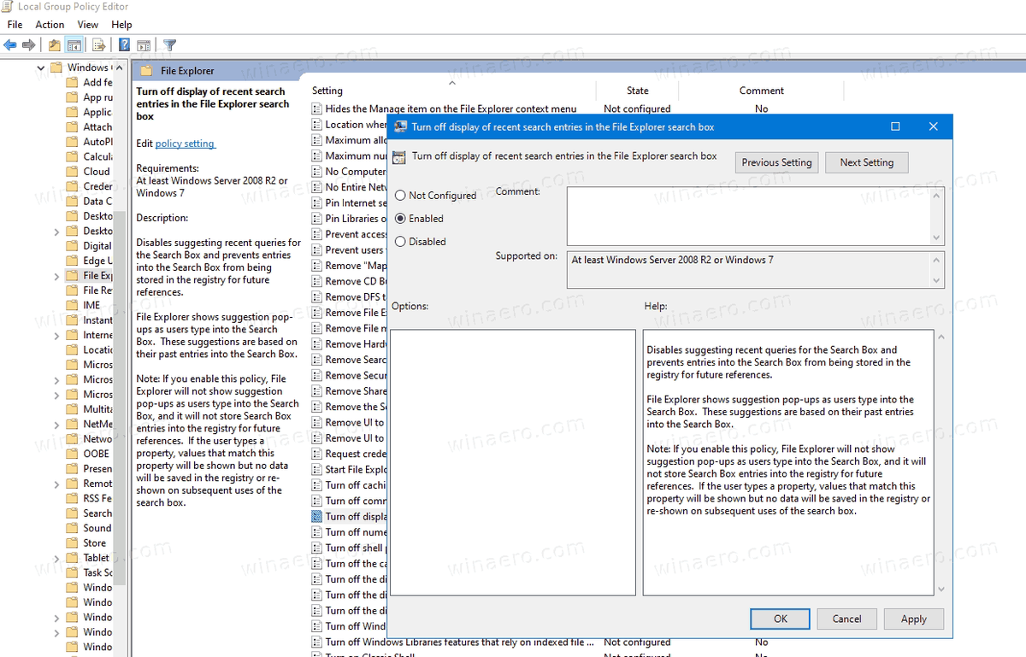Confirm the dialog with the OK button

click(x=781, y=619)
